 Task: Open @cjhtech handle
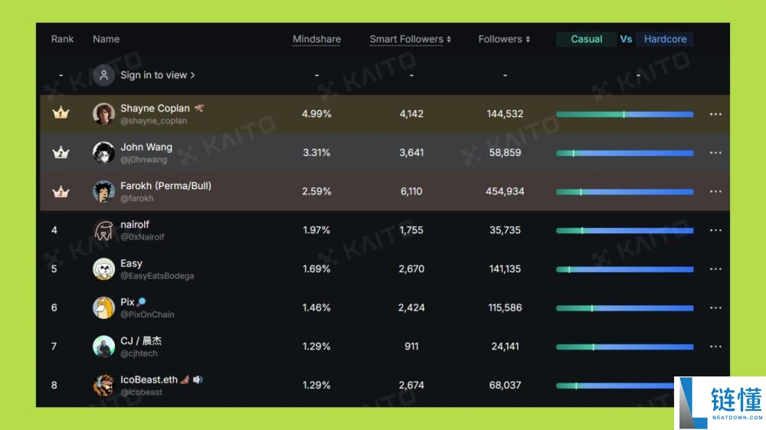point(139,353)
